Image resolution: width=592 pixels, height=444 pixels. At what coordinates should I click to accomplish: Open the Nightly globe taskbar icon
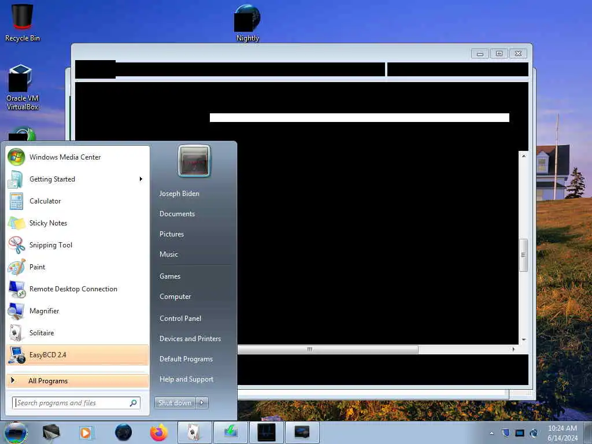click(124, 432)
